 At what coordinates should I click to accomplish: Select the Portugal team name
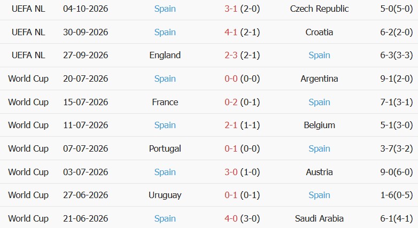click(x=165, y=148)
